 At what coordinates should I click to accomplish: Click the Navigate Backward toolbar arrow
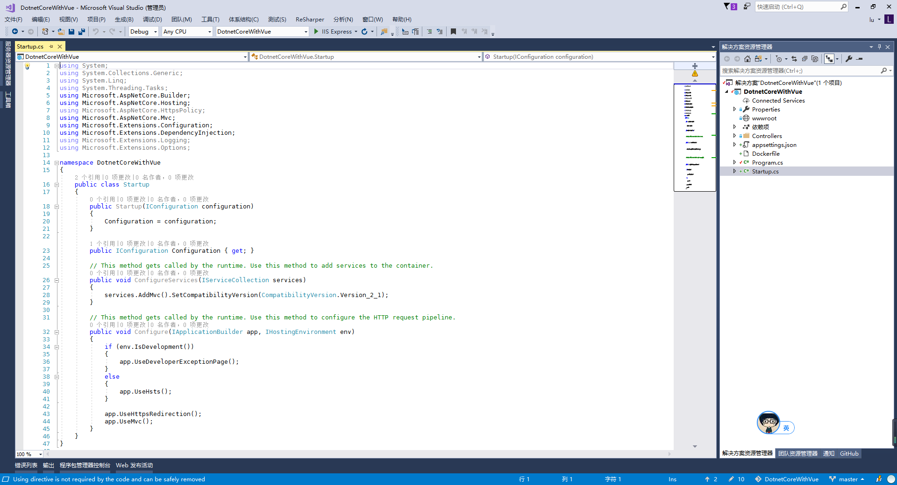click(15, 31)
